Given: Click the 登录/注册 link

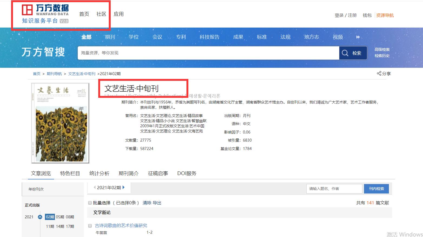Looking at the screenshot, I should (x=346, y=15).
